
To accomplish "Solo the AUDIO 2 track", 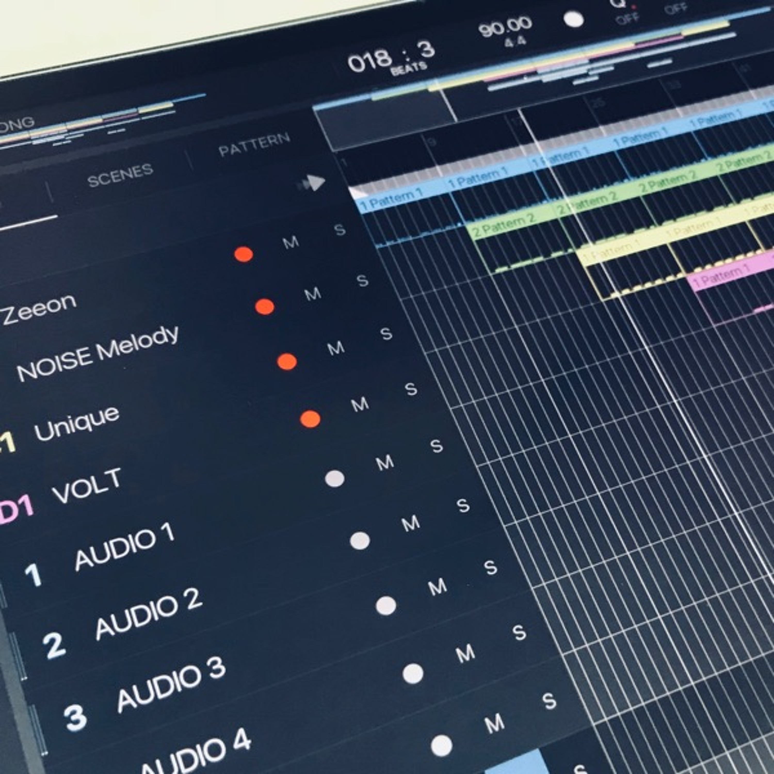I will pos(463,506).
